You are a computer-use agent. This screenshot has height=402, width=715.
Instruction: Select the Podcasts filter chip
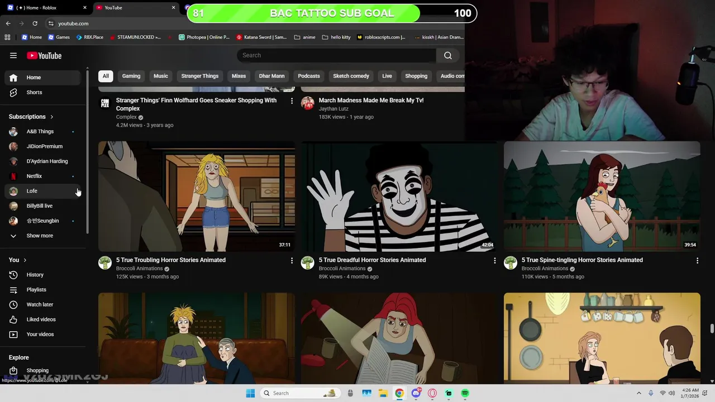309,76
